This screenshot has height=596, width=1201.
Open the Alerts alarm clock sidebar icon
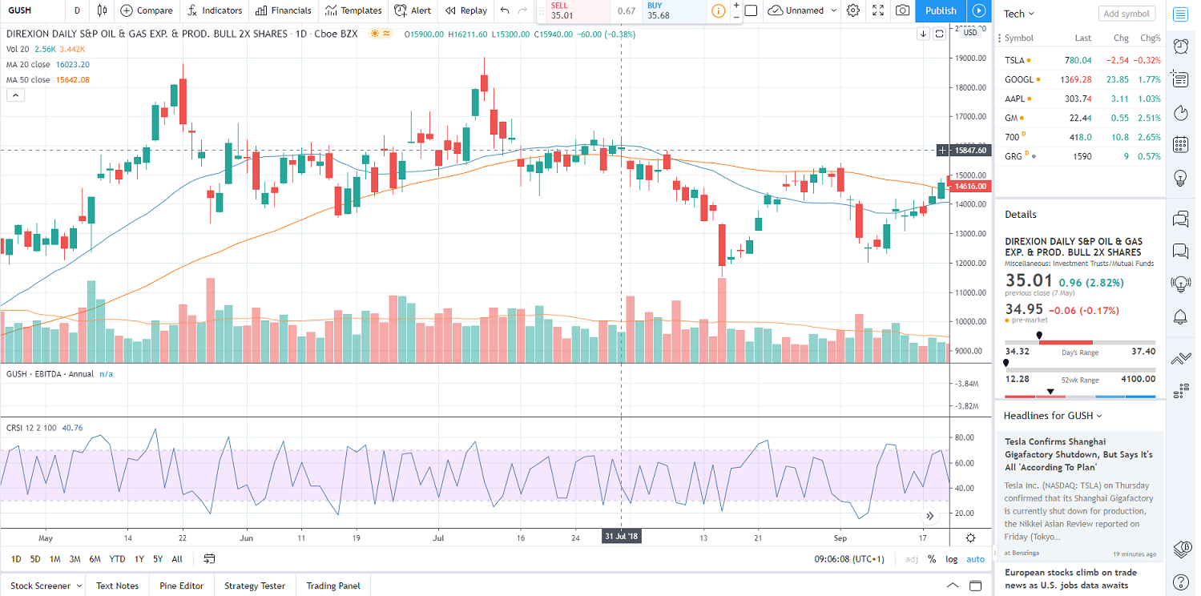tap(1180, 46)
